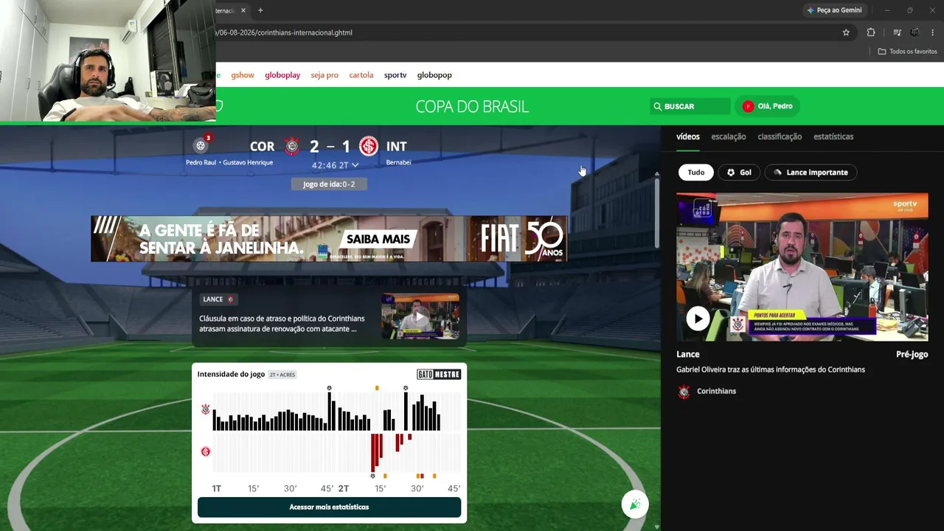Click Acessar mais estatísticas button

pos(329,507)
